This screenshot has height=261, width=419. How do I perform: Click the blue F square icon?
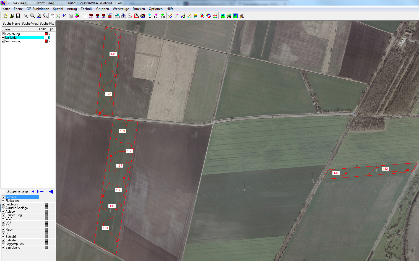[x=235, y=16]
